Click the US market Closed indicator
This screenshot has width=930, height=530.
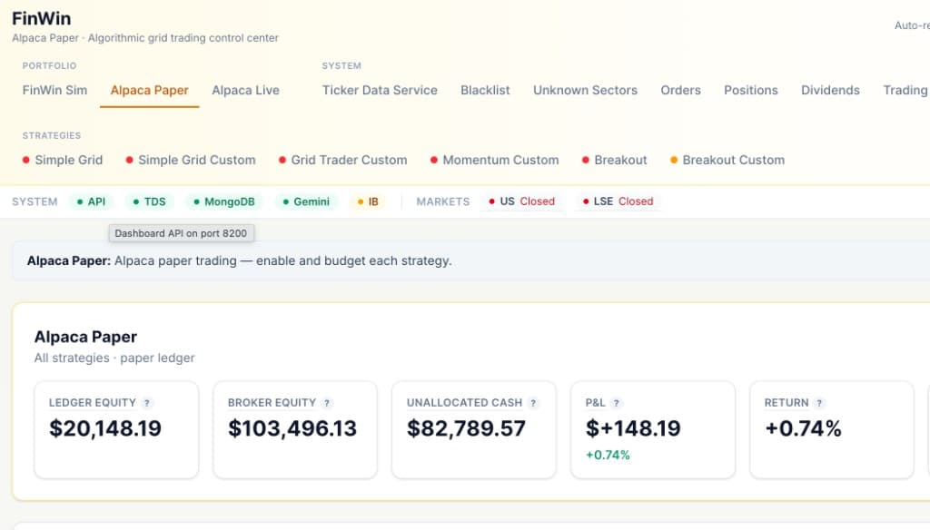tap(521, 201)
